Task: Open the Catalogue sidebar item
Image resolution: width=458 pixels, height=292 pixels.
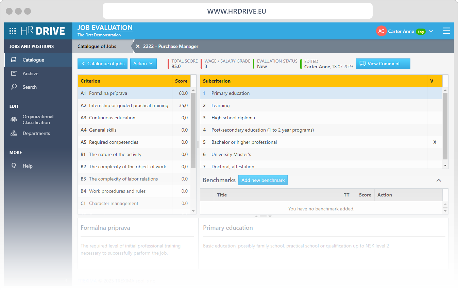Action: coord(33,60)
